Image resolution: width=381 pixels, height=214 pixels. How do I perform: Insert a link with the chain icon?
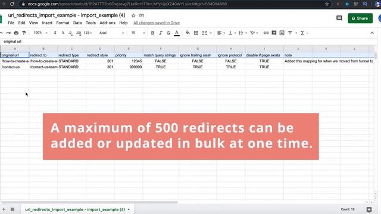[266, 33]
